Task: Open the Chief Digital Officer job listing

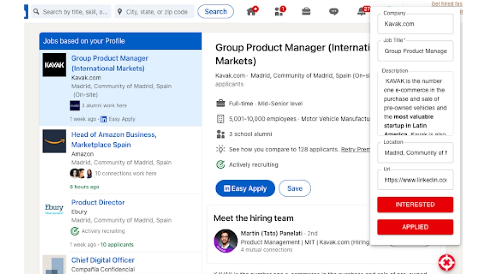Action: pyautogui.click(x=103, y=260)
